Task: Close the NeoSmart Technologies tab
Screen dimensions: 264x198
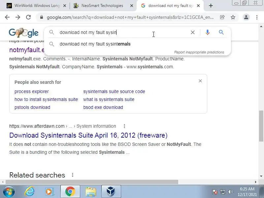Action: click(132, 6)
